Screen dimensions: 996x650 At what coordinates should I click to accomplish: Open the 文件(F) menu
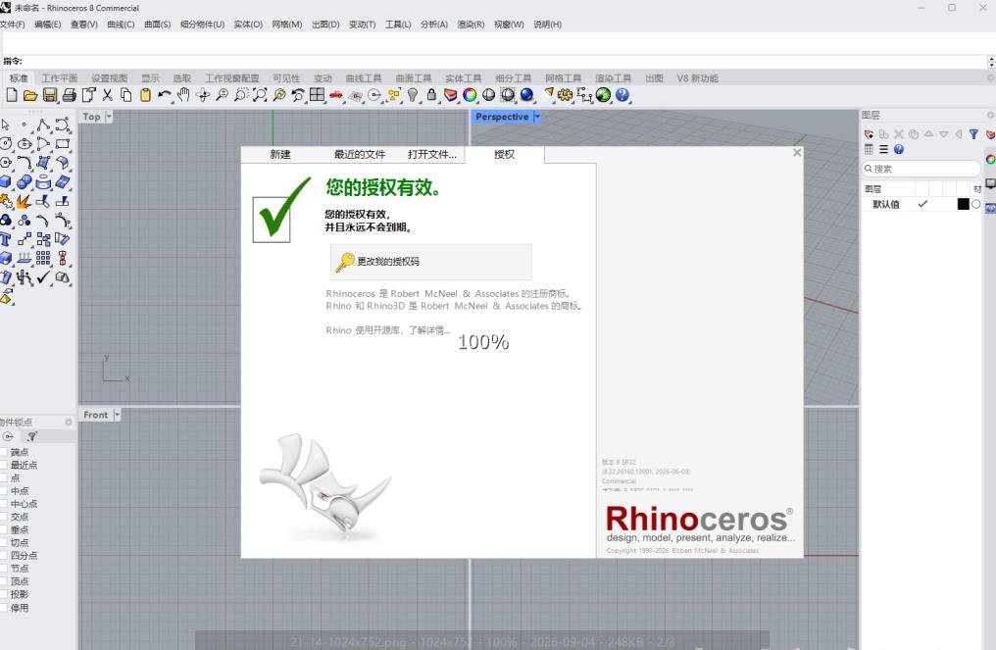tap(12, 25)
